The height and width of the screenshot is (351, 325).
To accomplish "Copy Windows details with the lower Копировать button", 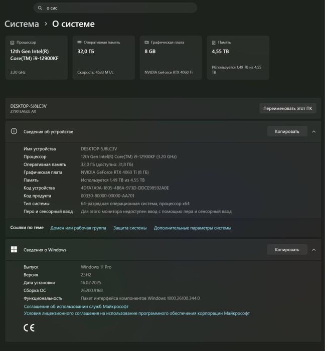I will point(287,250).
